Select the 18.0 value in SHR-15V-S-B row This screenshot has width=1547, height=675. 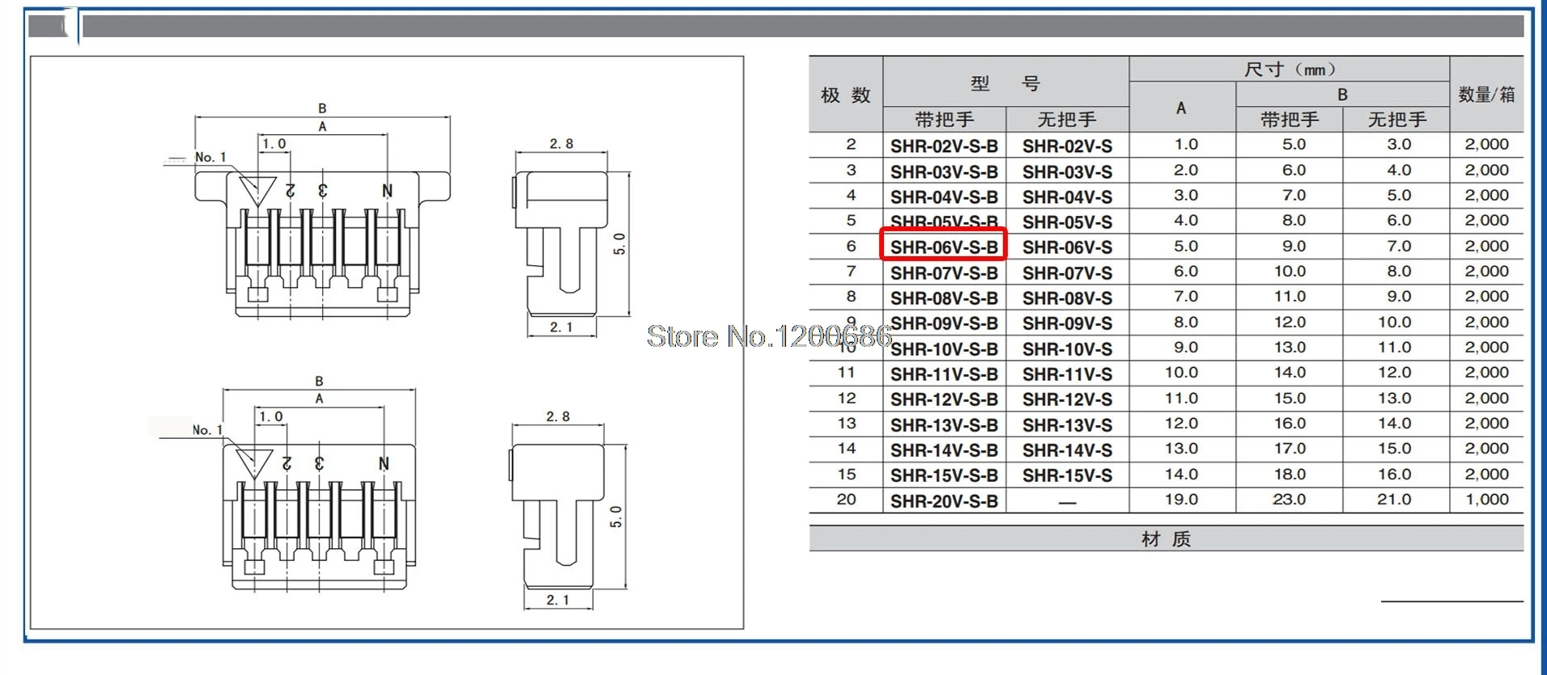coord(1290,475)
